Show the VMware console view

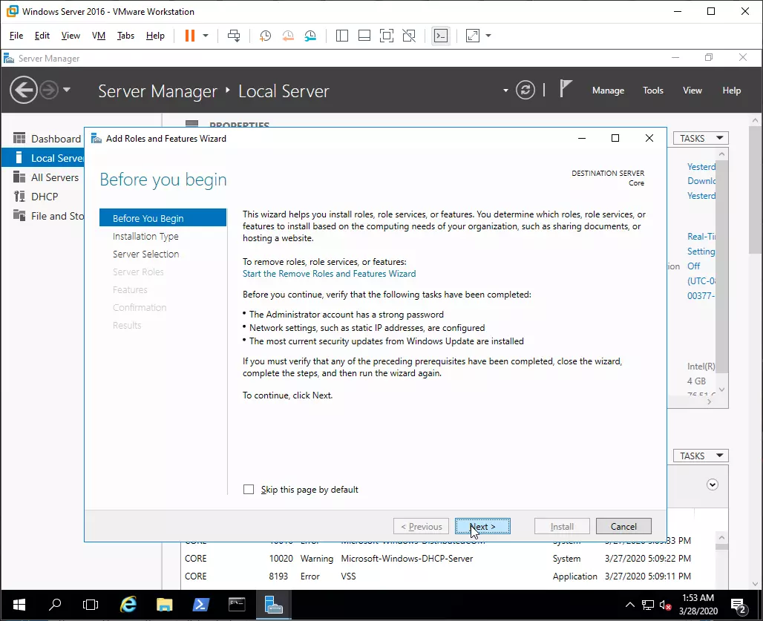click(441, 36)
